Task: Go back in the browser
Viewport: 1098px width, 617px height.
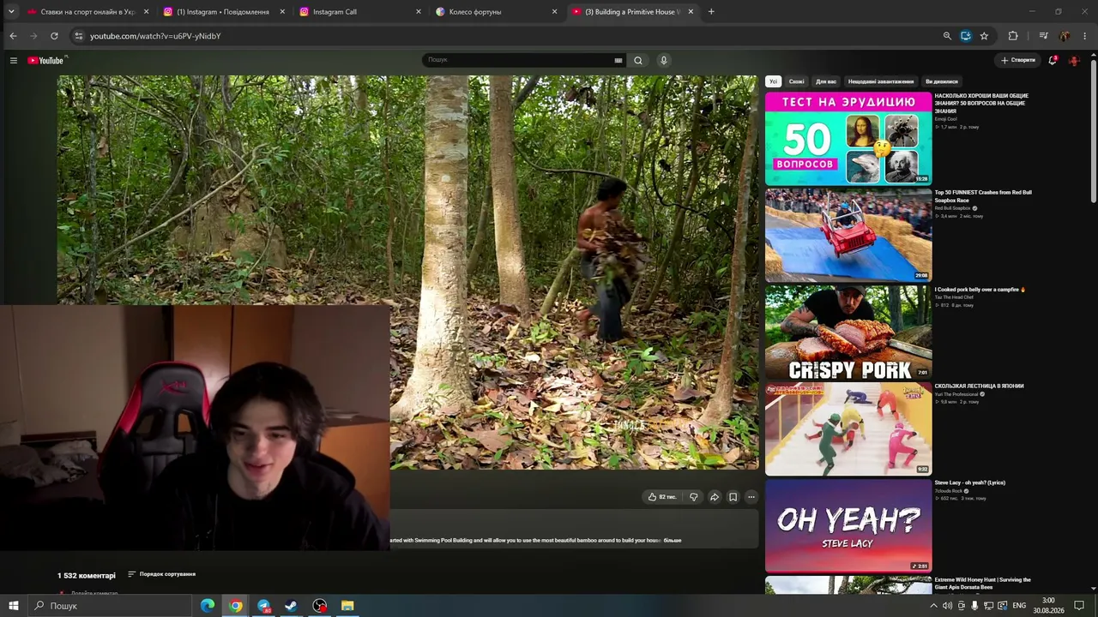Action: coord(13,36)
